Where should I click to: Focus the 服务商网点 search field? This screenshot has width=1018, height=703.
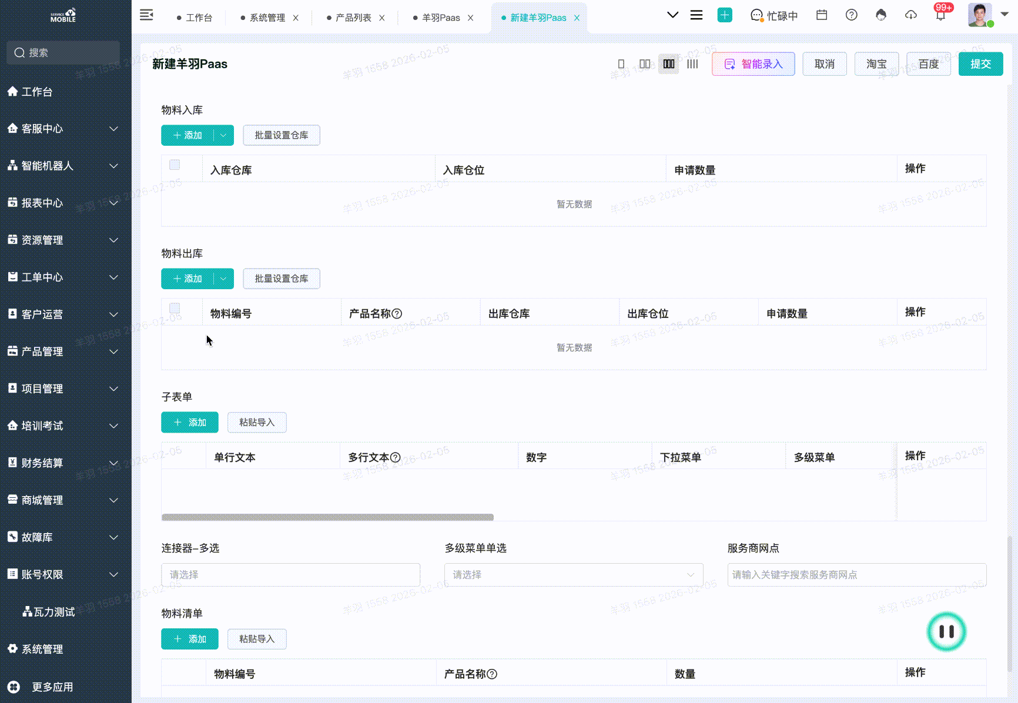[857, 575]
